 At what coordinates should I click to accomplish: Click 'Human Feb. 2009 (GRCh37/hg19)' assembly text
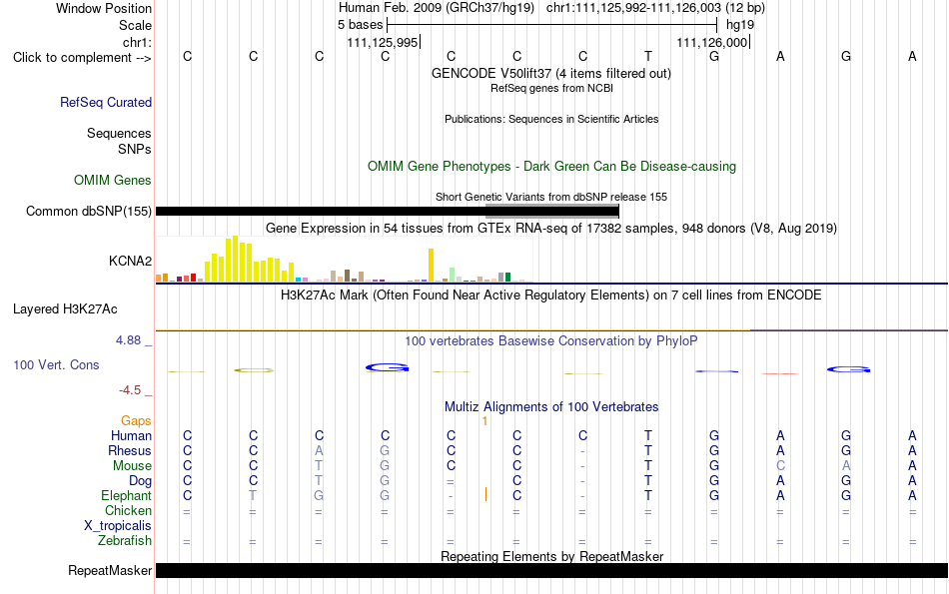point(437,8)
